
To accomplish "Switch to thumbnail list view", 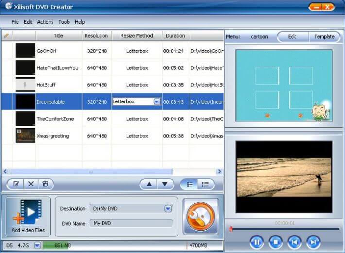I will pyautogui.click(x=190, y=184).
